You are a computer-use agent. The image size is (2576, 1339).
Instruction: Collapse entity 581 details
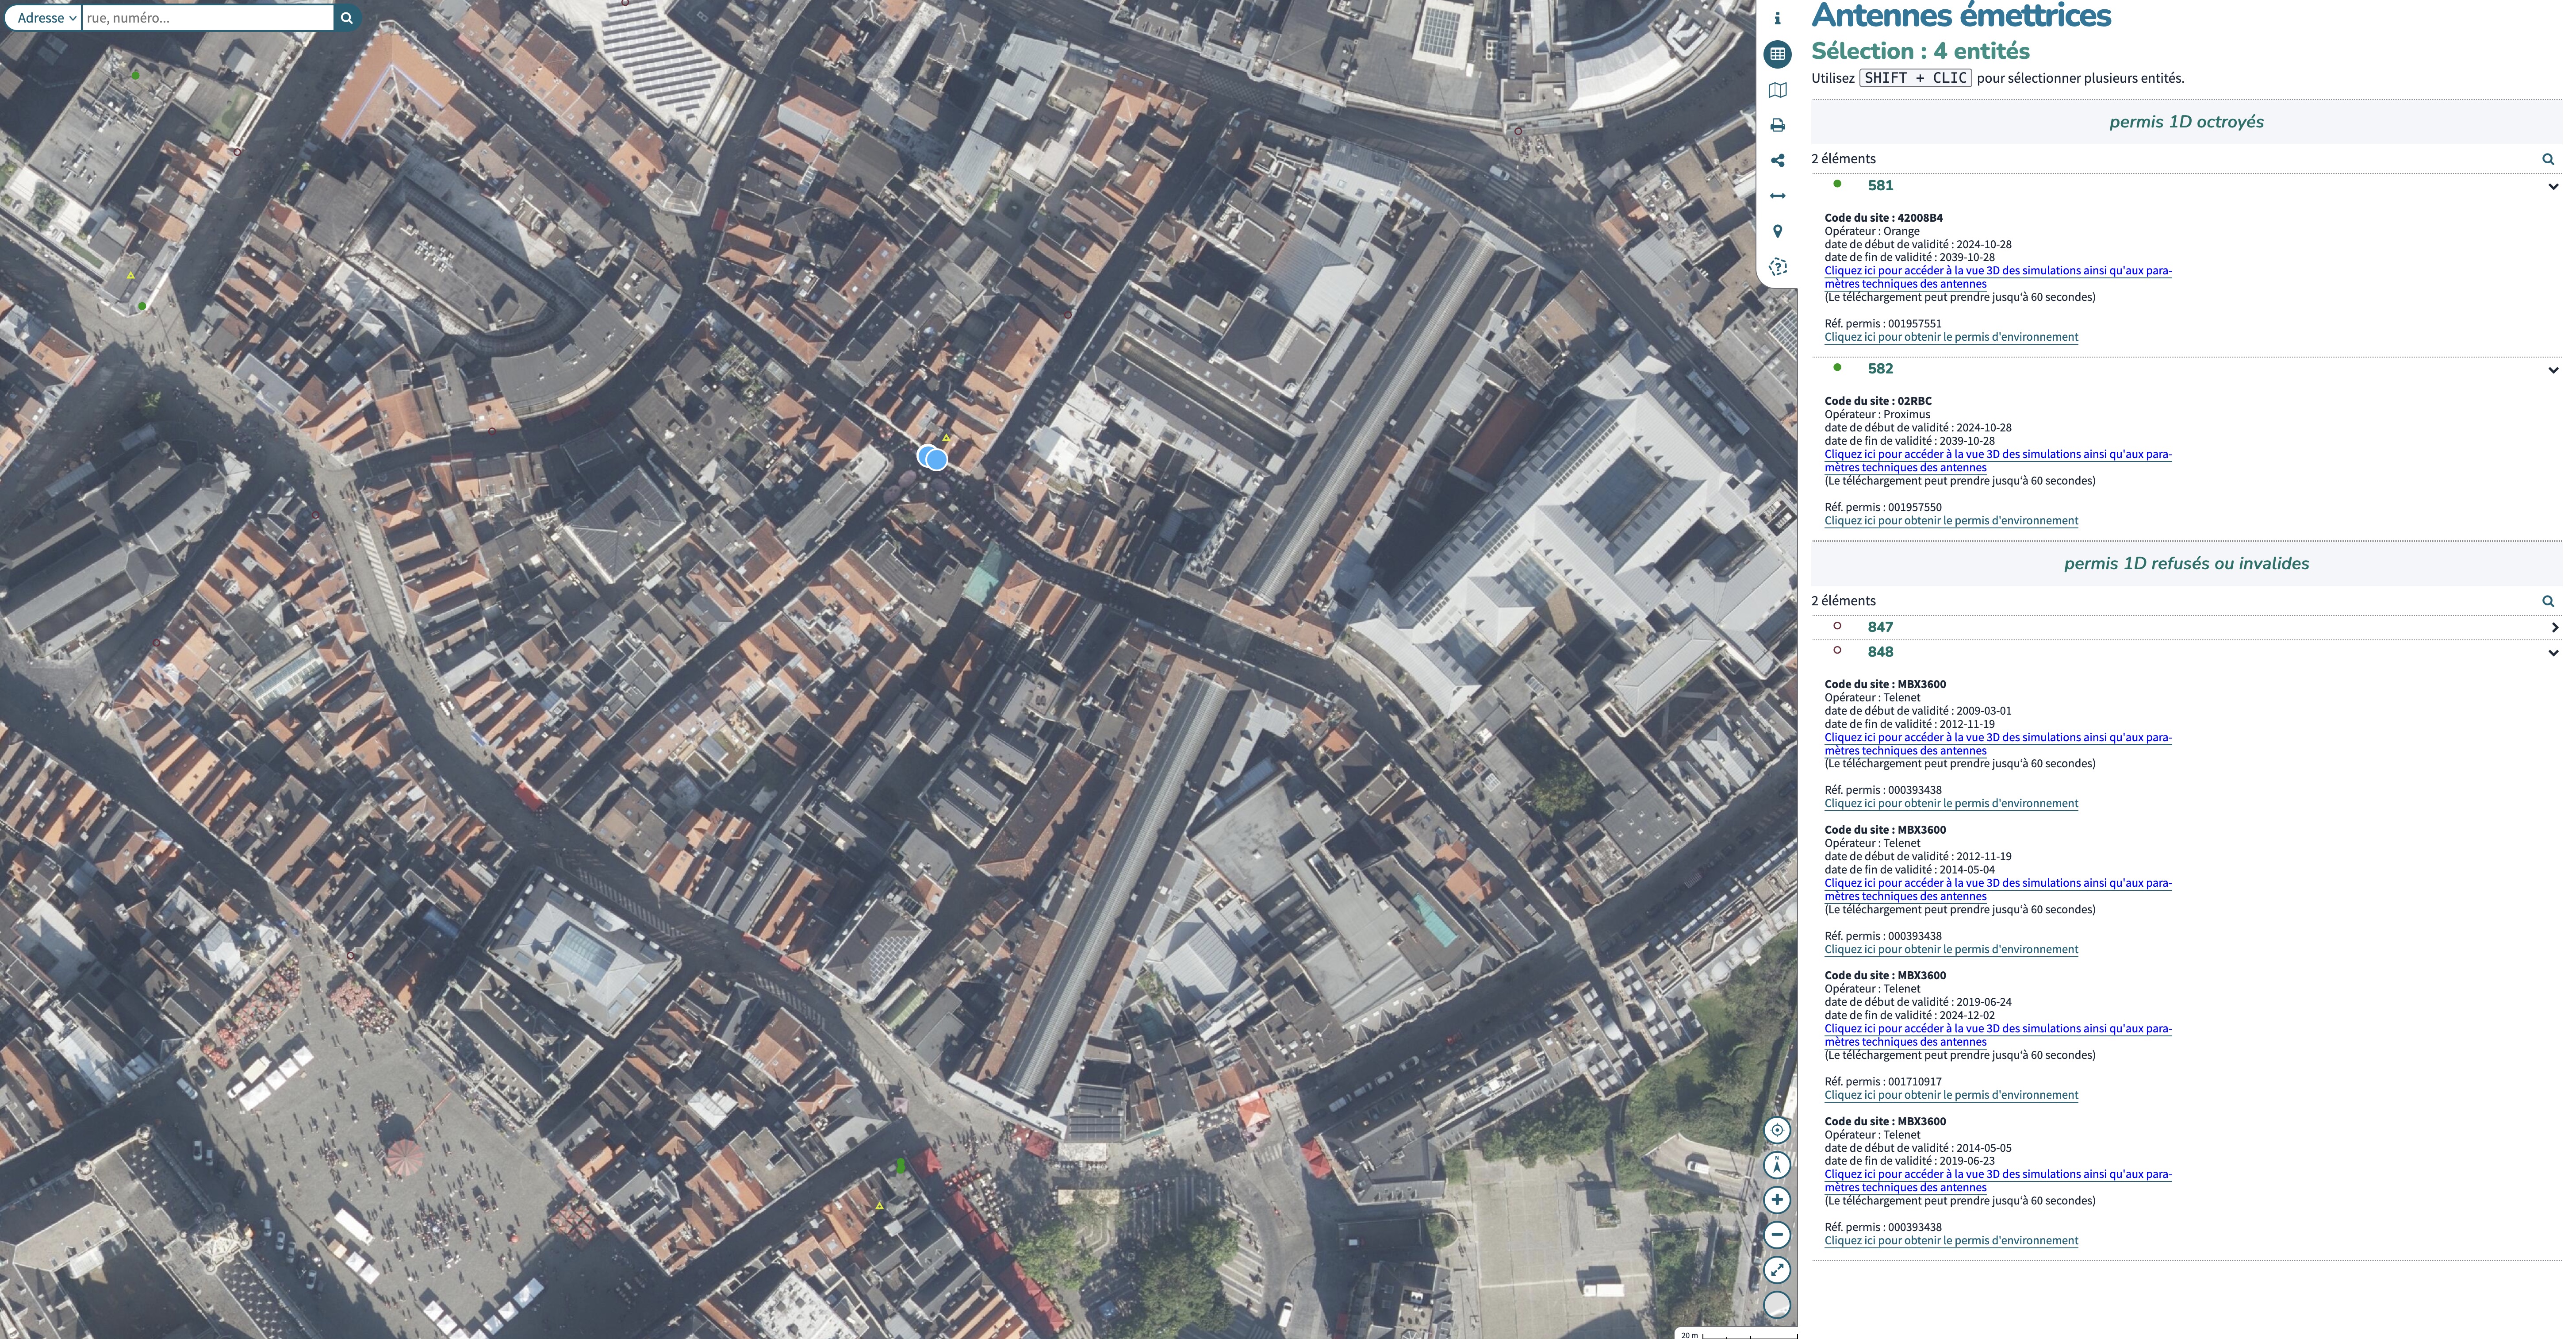pos(2553,186)
